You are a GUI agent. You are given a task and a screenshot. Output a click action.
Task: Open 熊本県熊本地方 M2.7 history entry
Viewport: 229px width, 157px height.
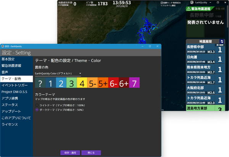point(205,69)
